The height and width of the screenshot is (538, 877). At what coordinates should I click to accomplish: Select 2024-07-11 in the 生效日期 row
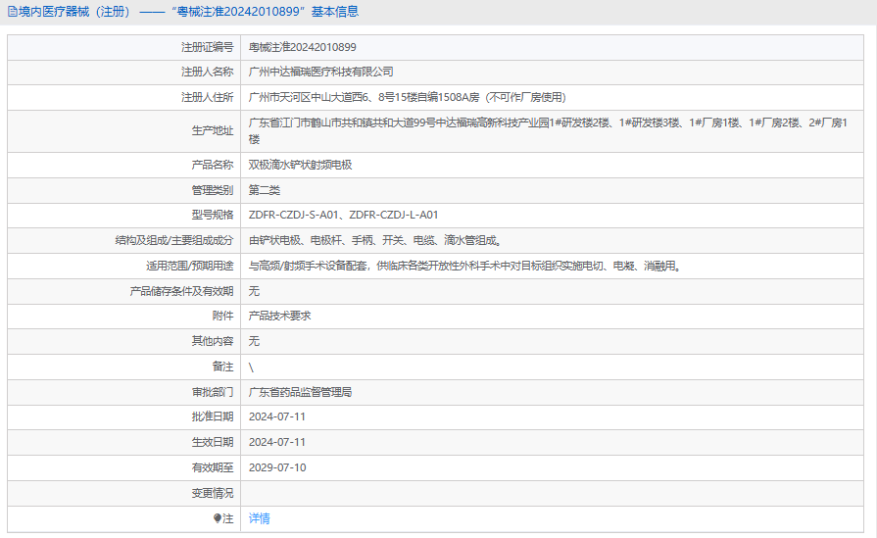(x=277, y=442)
